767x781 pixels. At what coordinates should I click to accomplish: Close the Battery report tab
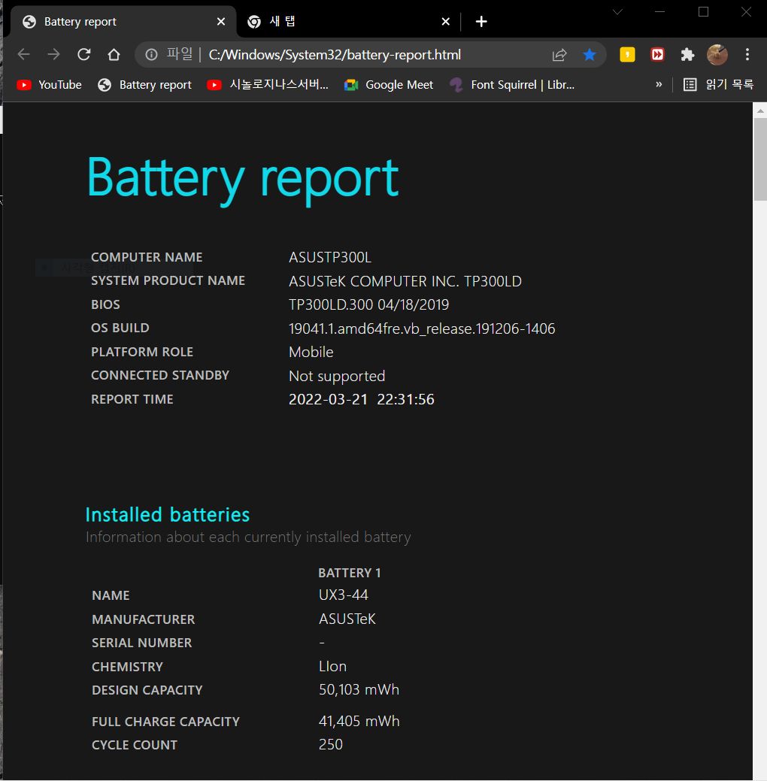pyautogui.click(x=221, y=21)
